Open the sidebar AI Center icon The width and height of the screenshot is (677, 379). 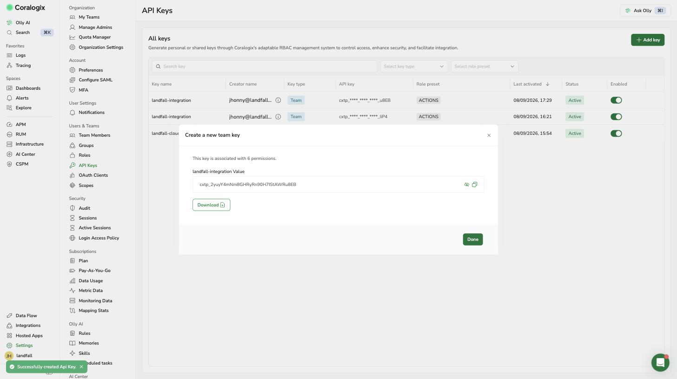pos(9,154)
